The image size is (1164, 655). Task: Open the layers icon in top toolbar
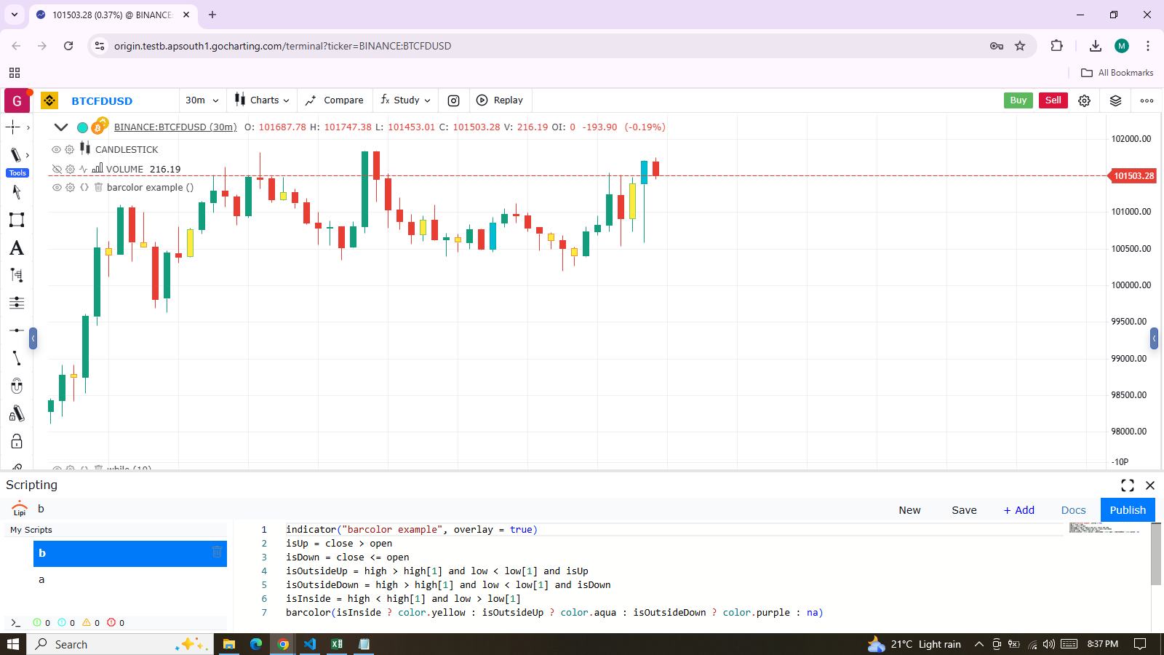point(1115,100)
